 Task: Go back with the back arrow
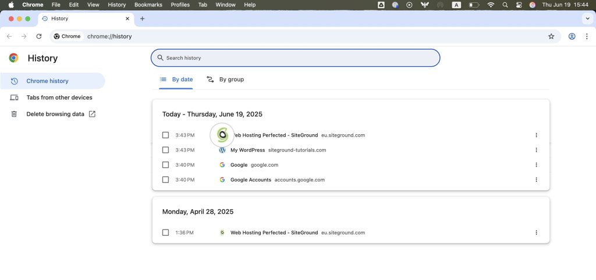click(9, 37)
